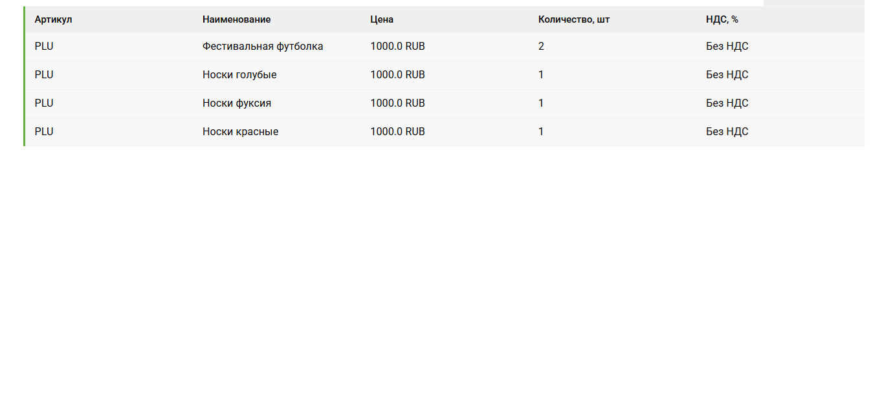
Task: Select the Носки фуксия item name
Action: 237,103
